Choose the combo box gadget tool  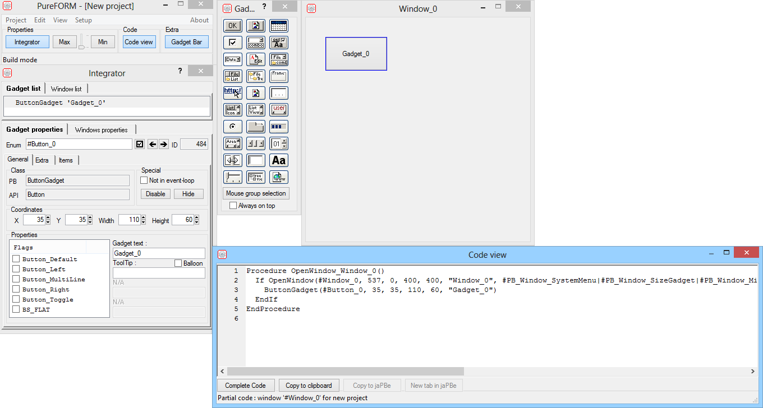point(255,43)
